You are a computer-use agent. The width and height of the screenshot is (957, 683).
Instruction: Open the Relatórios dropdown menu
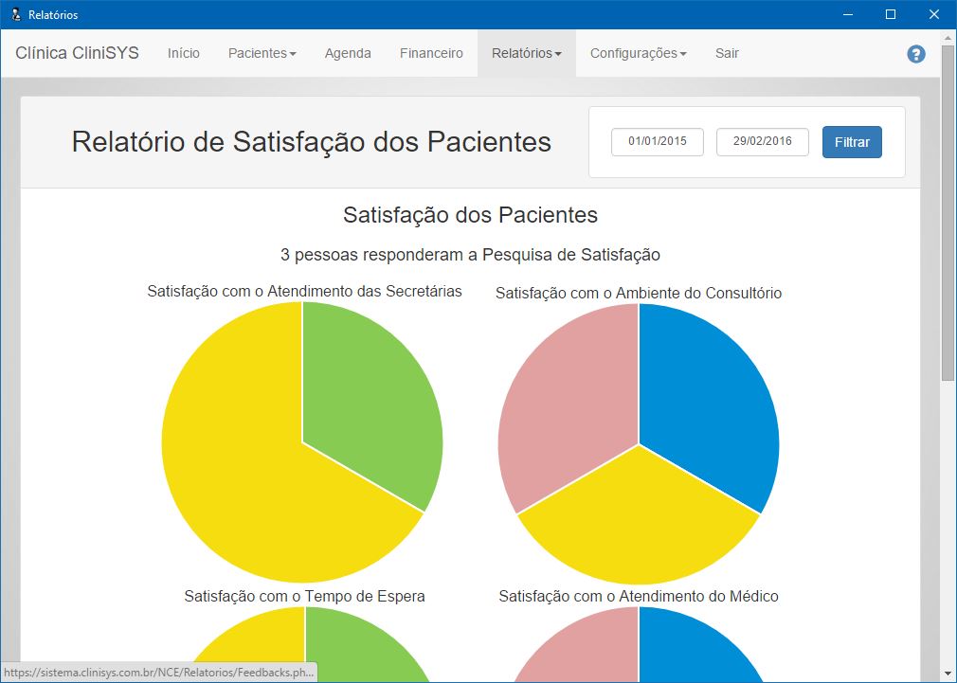(x=526, y=53)
